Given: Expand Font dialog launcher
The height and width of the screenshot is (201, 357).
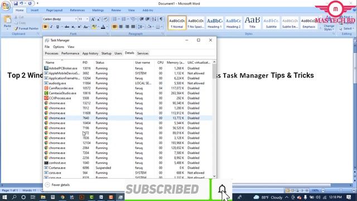Looking at the screenshot, I should pos(108,33).
